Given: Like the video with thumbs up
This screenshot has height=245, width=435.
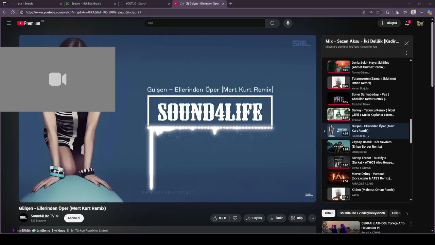Looking at the screenshot, I should coord(220,218).
